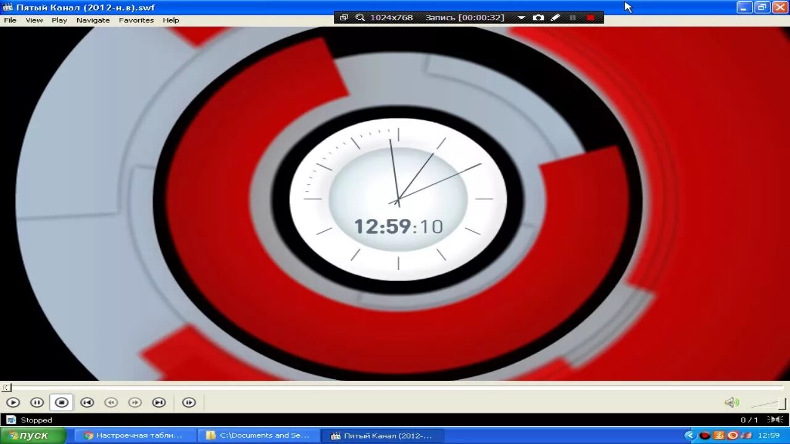Jump to previous file button
Image resolution: width=790 pixels, height=444 pixels.
tap(87, 403)
